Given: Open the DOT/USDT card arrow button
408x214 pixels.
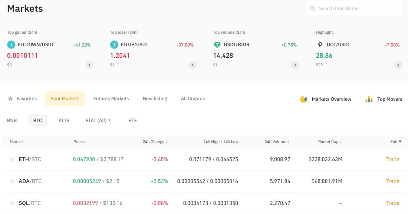Looking at the screenshot, I should click(398, 65).
